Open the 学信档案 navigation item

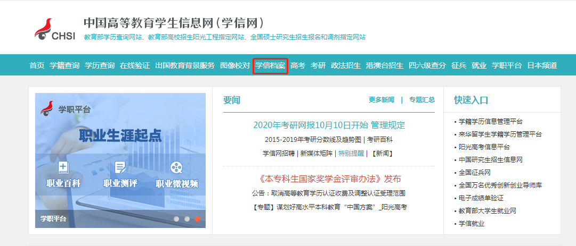tap(270, 65)
